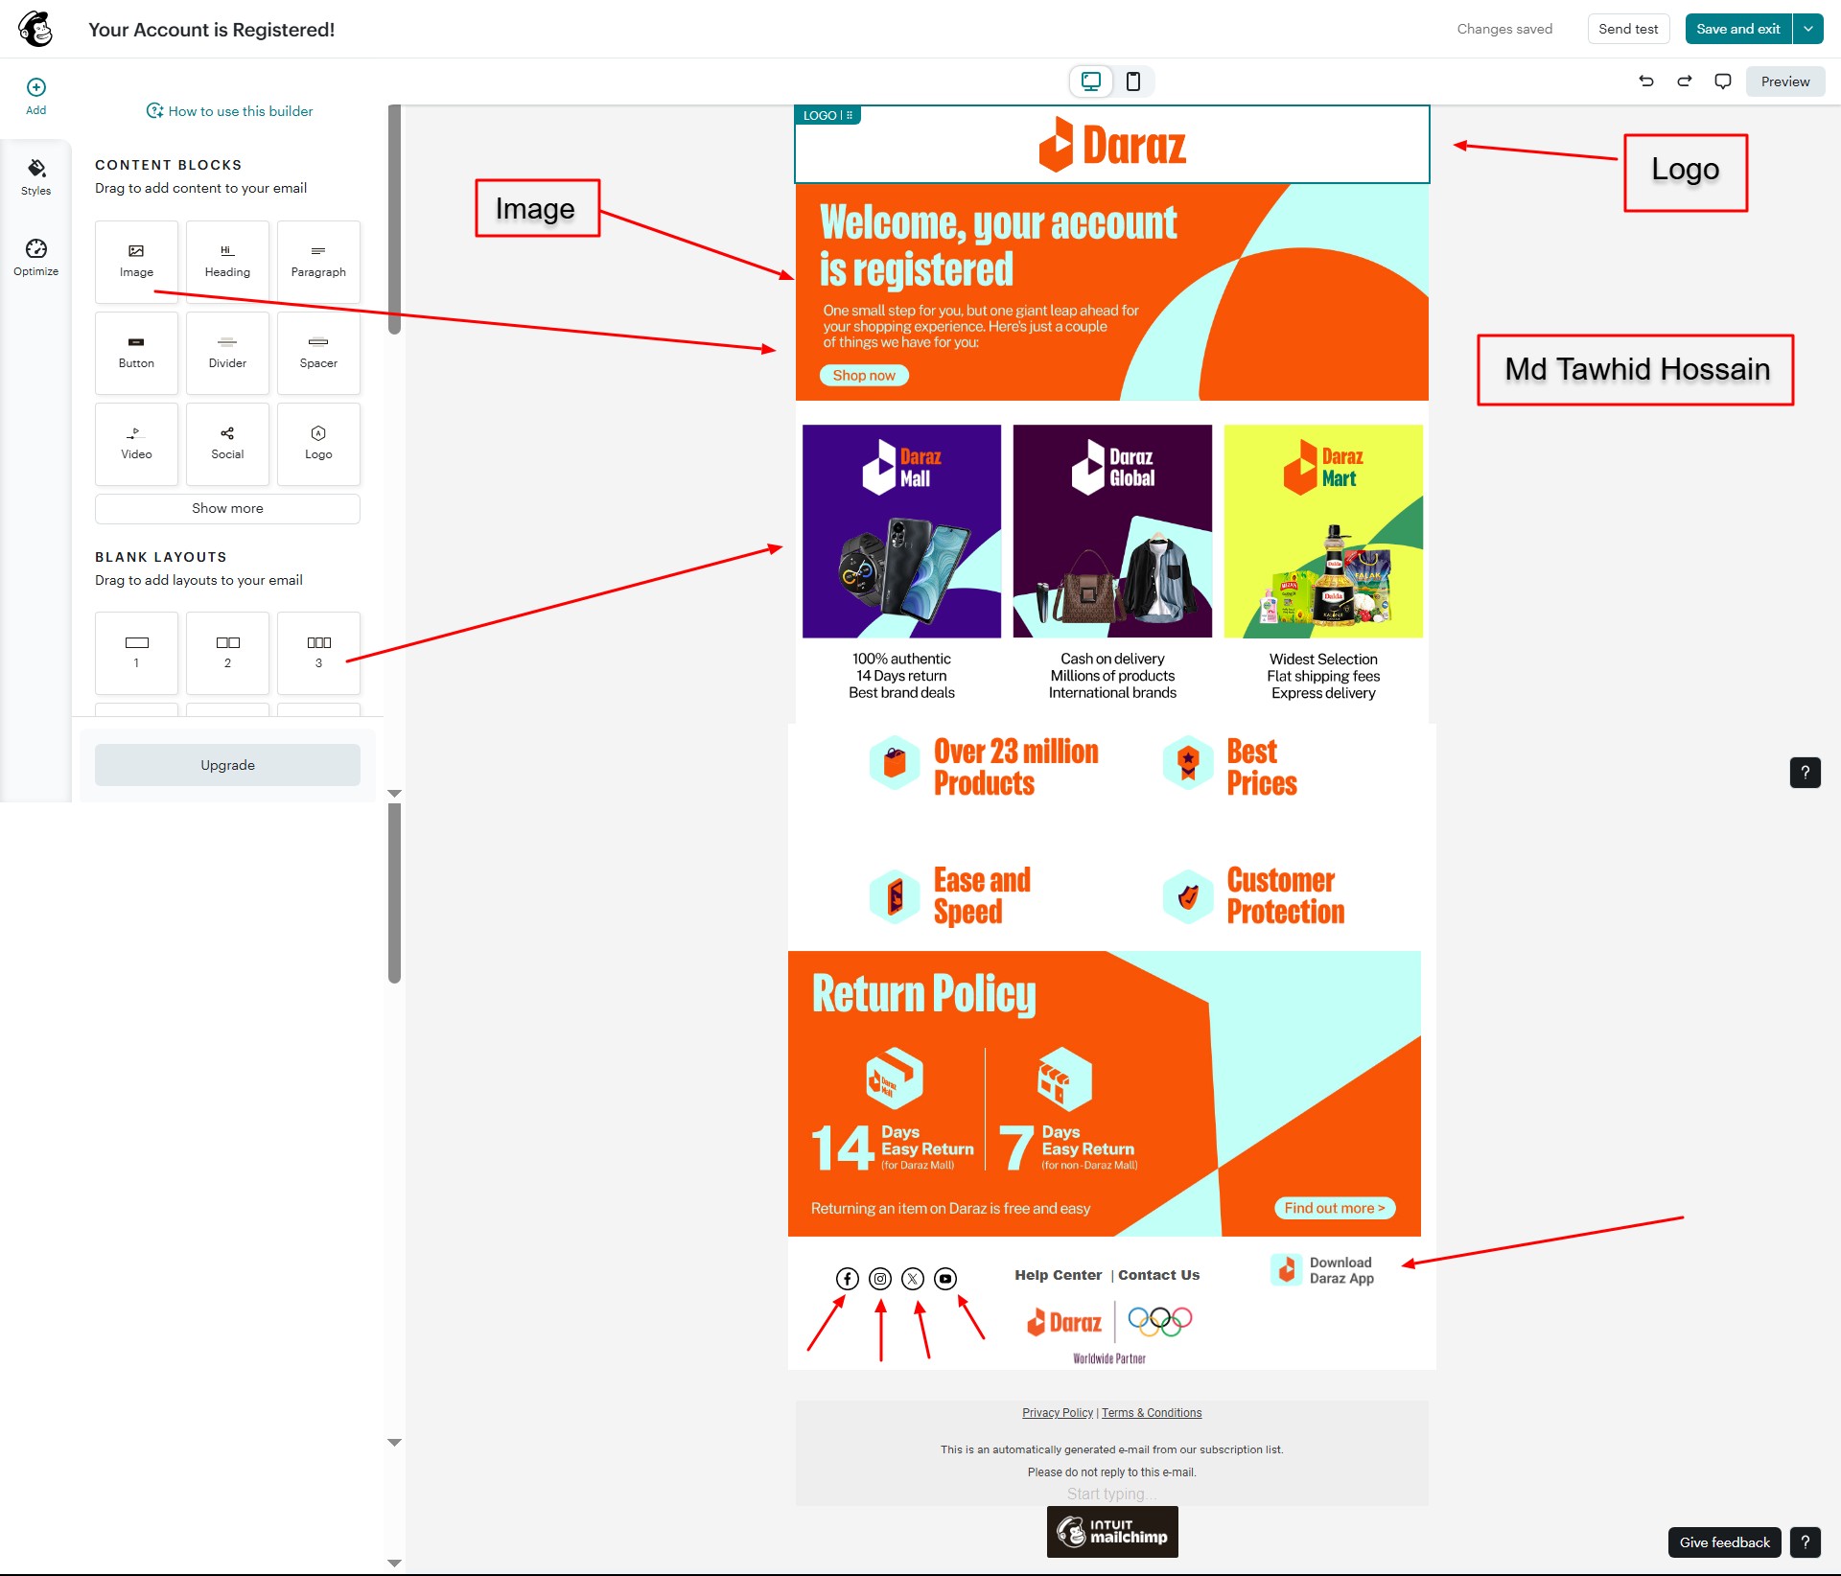Image resolution: width=1841 pixels, height=1576 pixels.
Task: Click the Mailchimp chimp logo
Action: pos(35,29)
